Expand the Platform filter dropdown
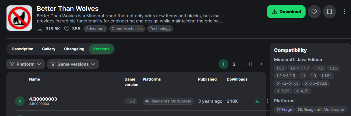The width and height of the screenshot is (351, 116). 26,64
